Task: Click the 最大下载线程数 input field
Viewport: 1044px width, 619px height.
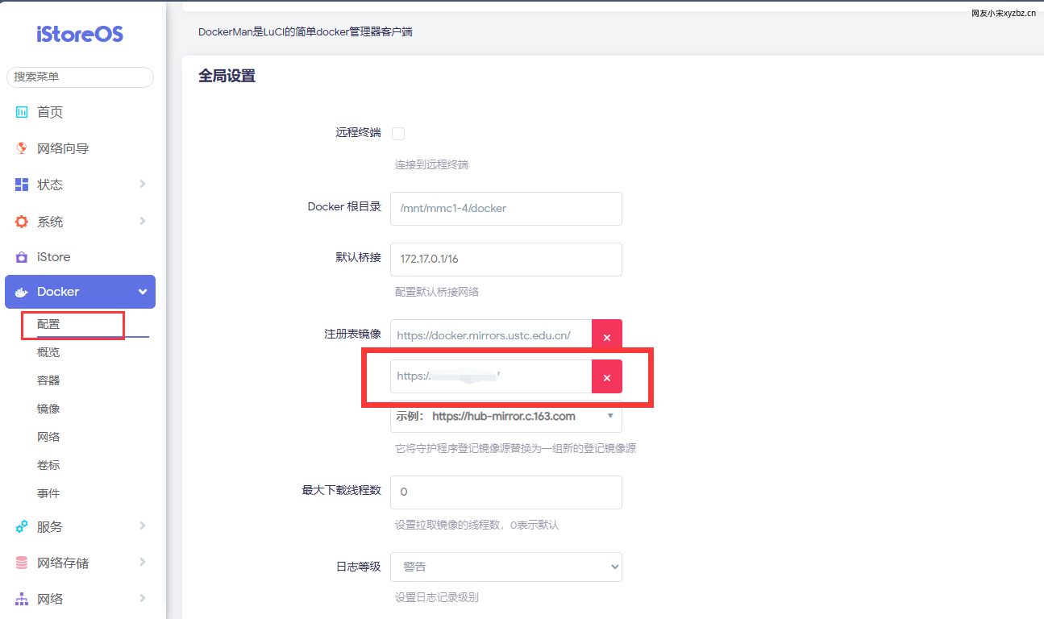Action: point(506,492)
